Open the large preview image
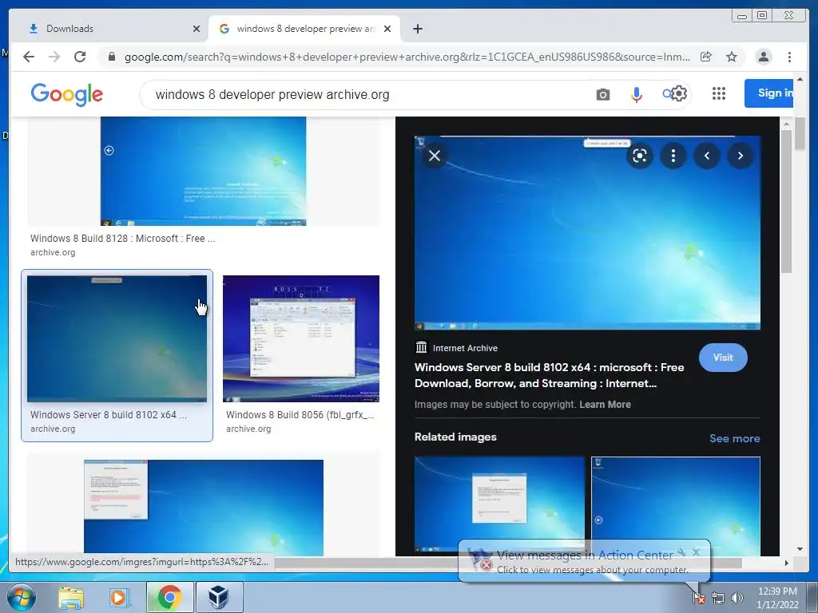The height and width of the screenshot is (613, 818). coord(587,233)
